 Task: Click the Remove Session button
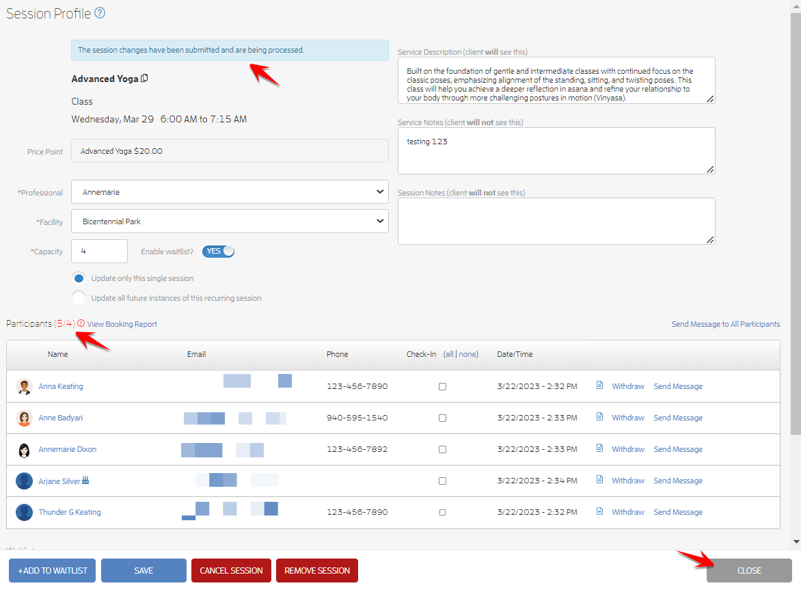[x=316, y=571]
